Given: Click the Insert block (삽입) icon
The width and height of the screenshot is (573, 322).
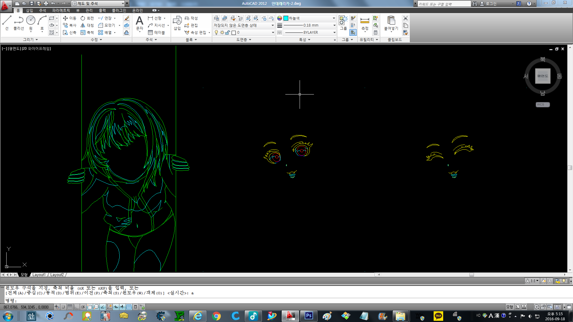Looking at the screenshot, I should point(177,23).
